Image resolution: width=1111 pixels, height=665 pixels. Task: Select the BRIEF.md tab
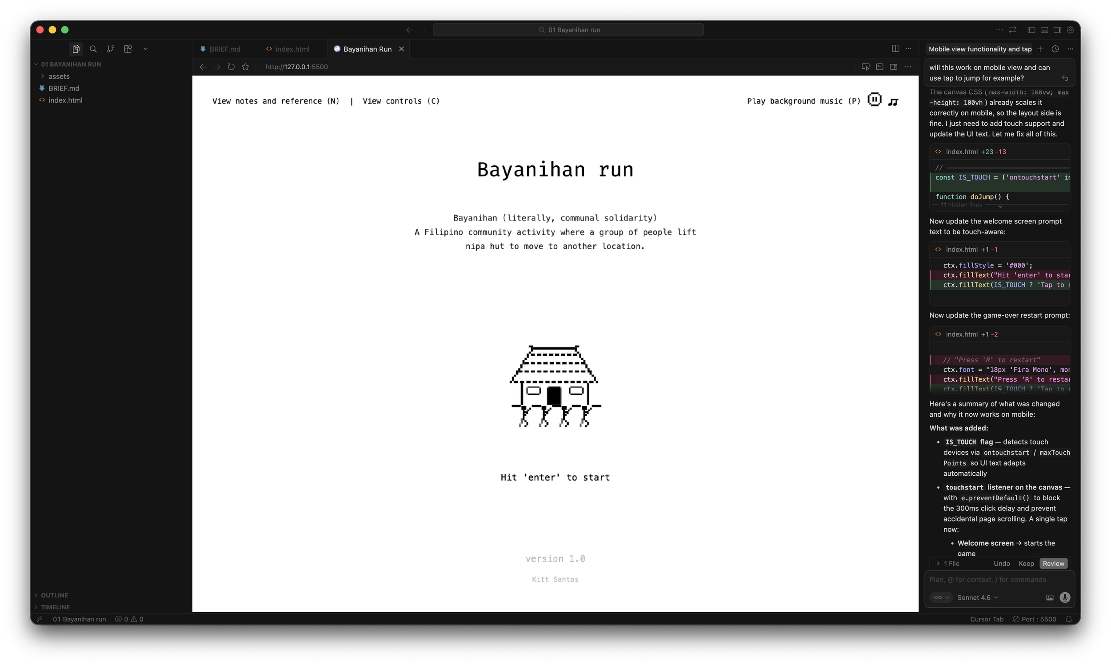224,49
